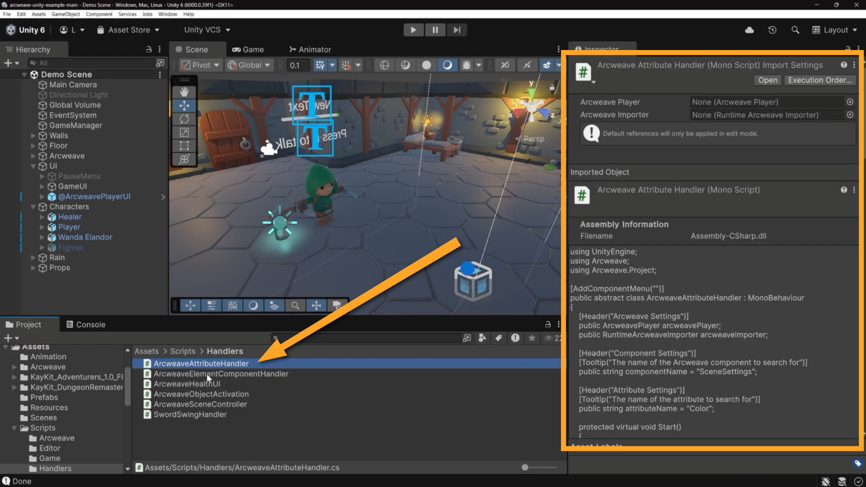Open the Window menu
The width and height of the screenshot is (866, 487).
pos(167,14)
